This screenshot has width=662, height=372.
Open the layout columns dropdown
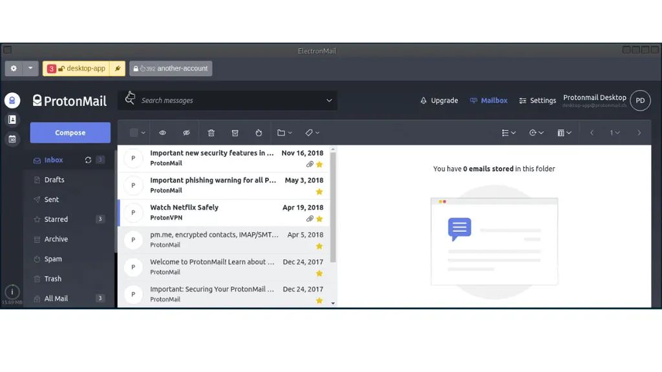coord(564,132)
